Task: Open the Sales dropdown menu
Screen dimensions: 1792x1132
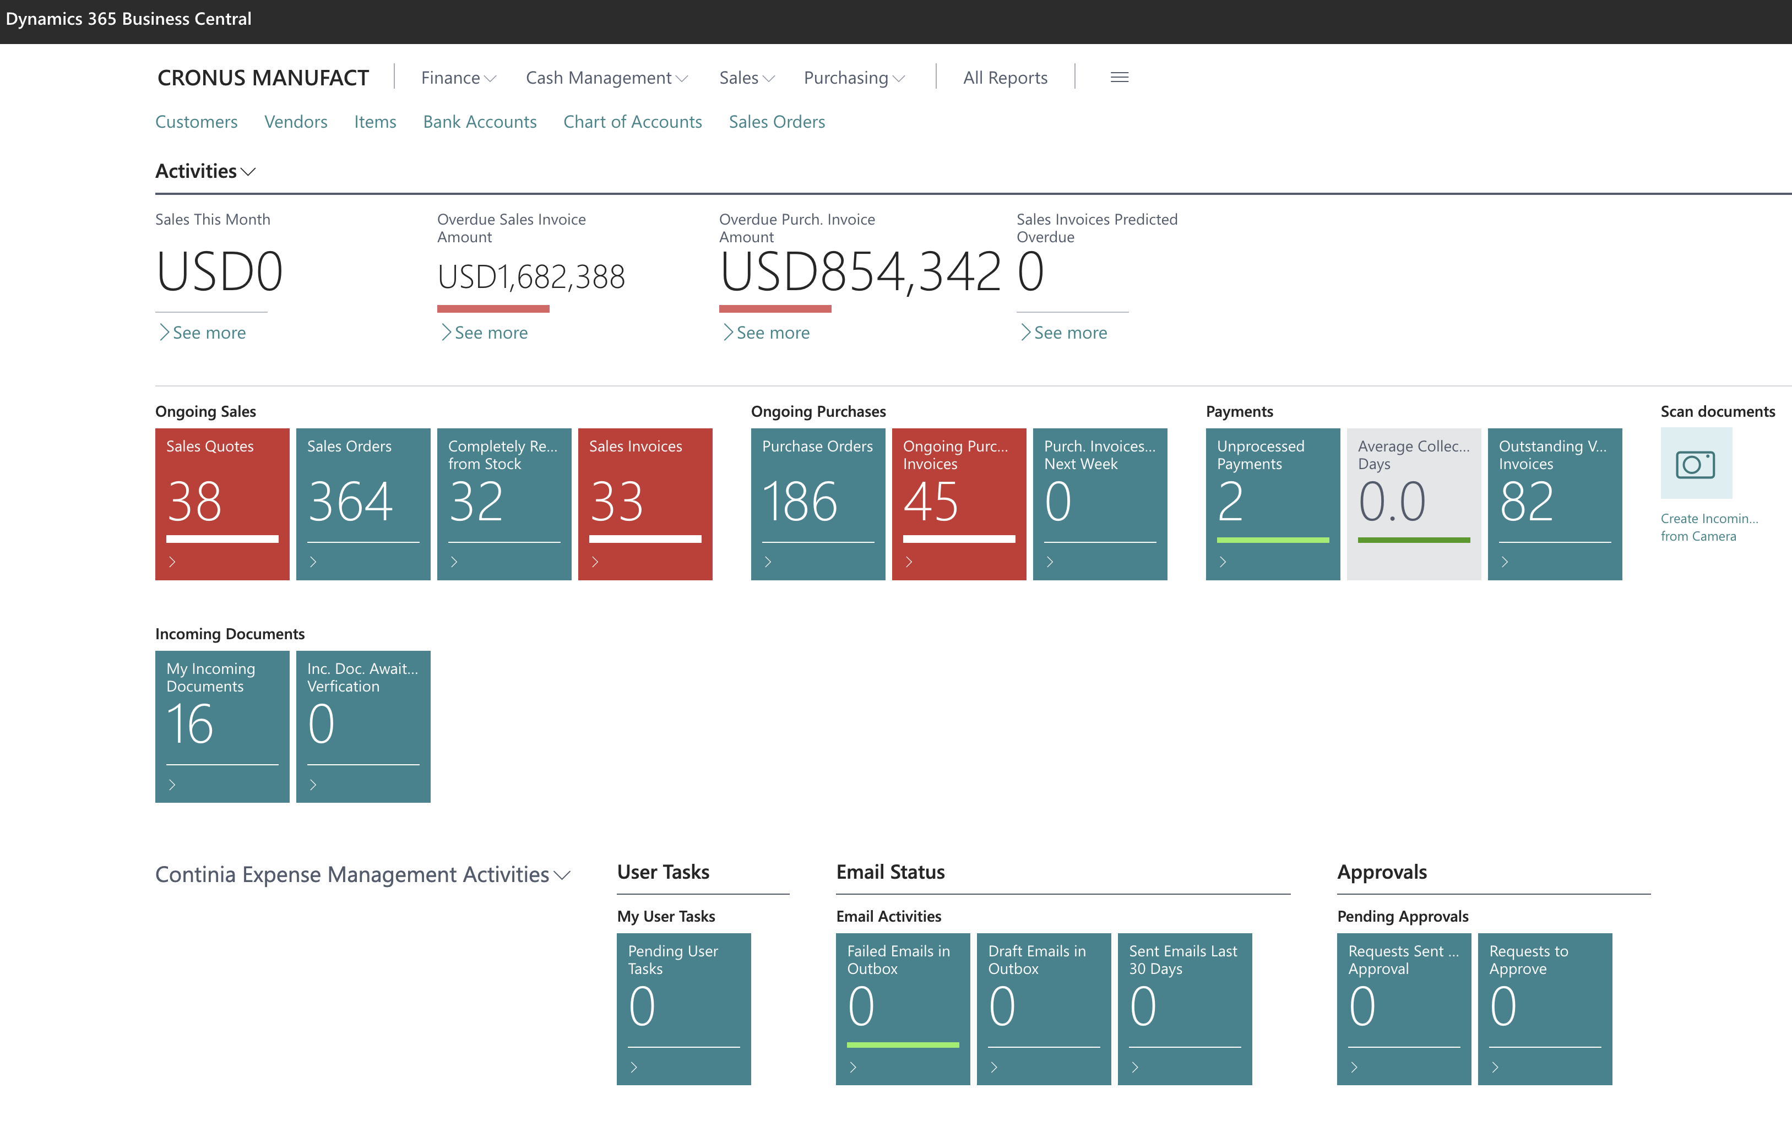Action: 746,78
